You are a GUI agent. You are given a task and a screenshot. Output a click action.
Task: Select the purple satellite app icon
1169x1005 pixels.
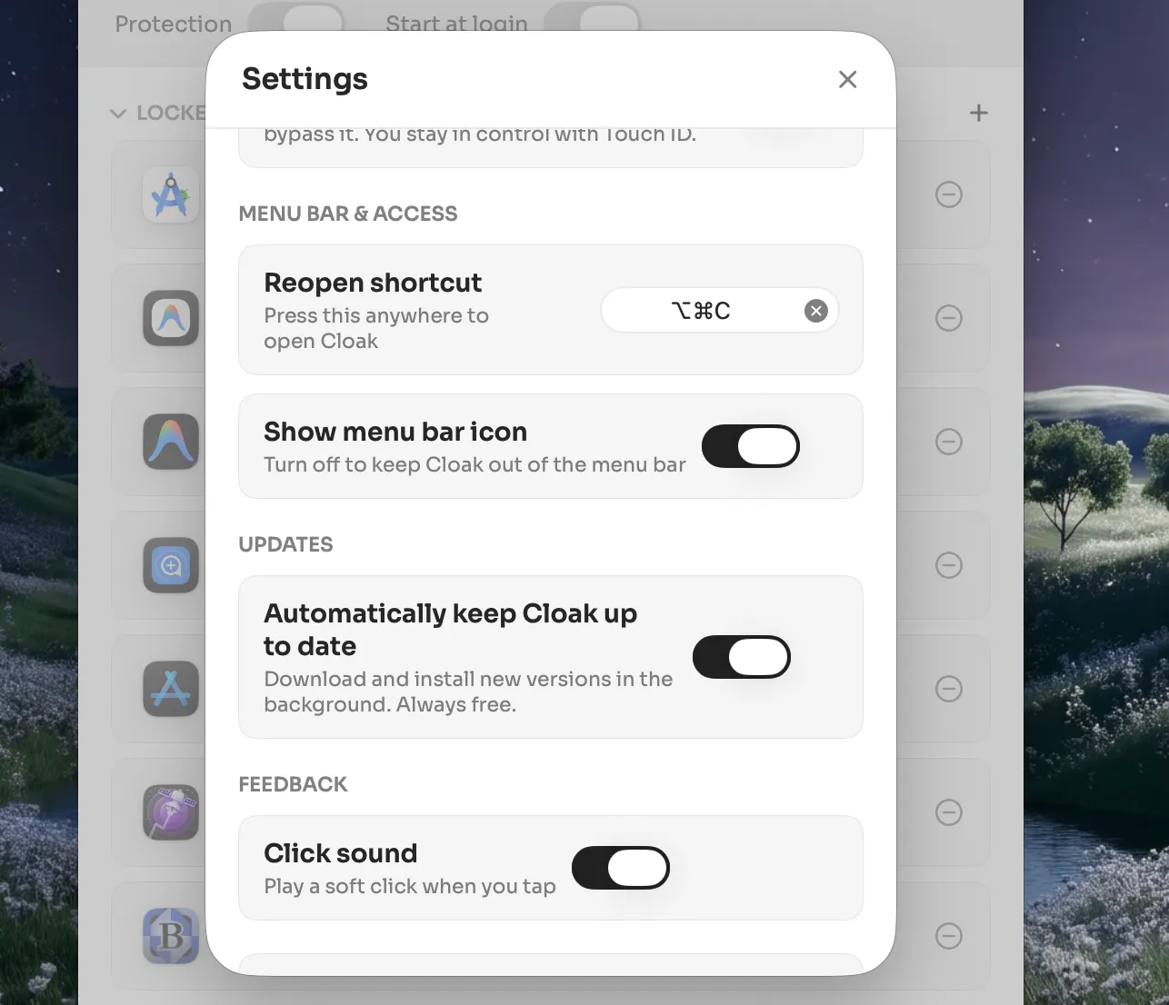pos(171,812)
